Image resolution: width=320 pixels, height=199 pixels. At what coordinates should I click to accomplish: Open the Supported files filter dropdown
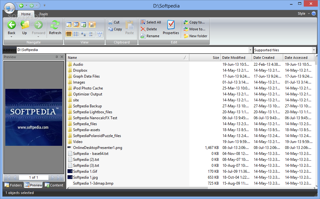pos(314,50)
